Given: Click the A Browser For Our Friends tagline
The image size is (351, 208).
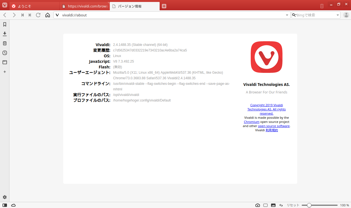Looking at the screenshot, I should click(267, 92).
